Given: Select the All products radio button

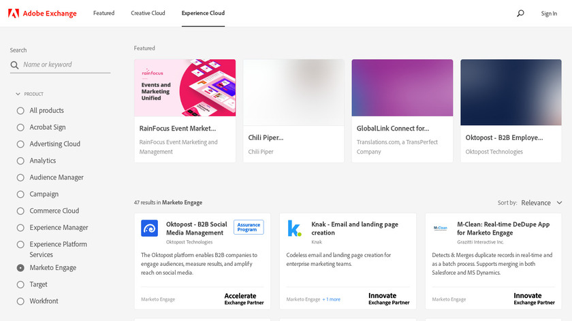Looking at the screenshot, I should [20, 111].
